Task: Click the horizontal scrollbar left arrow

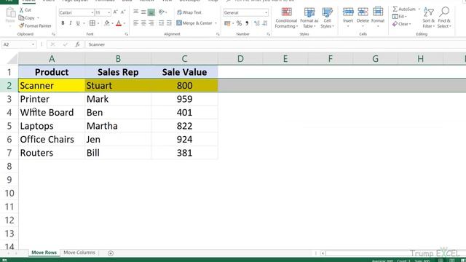Action: point(323,253)
